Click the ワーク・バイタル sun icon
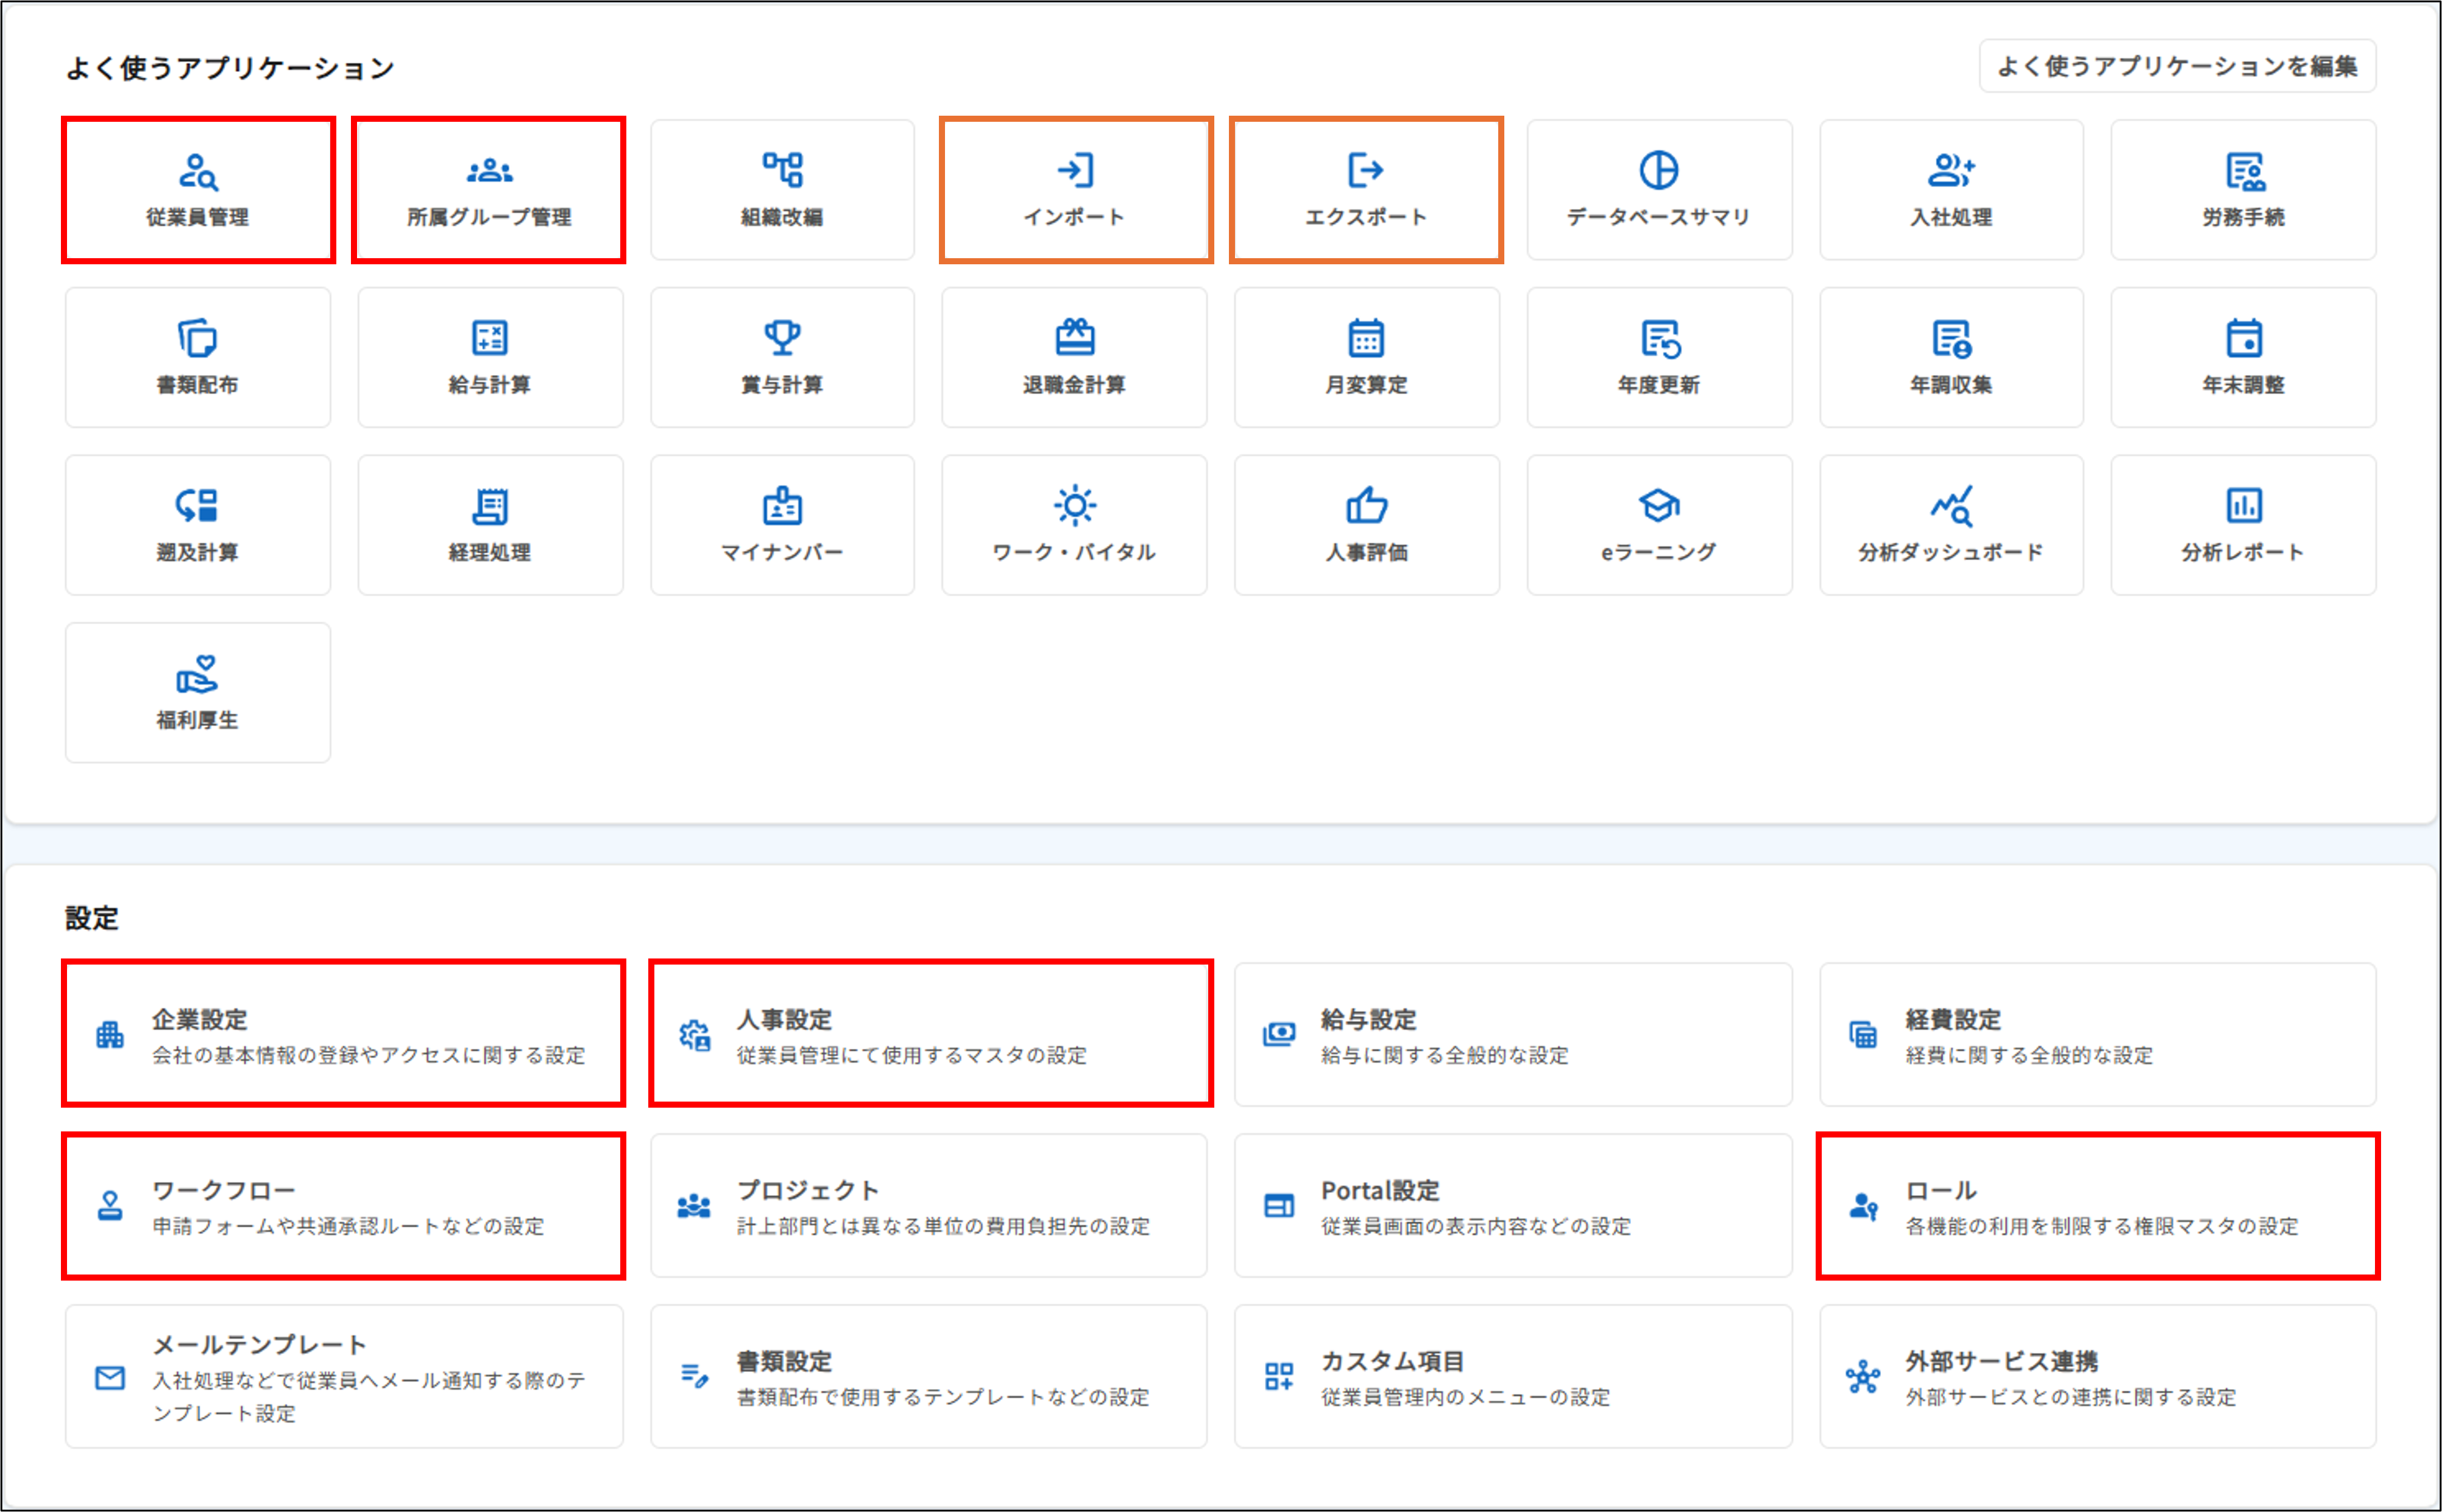Screen dimensions: 2442x1512 (1074, 506)
